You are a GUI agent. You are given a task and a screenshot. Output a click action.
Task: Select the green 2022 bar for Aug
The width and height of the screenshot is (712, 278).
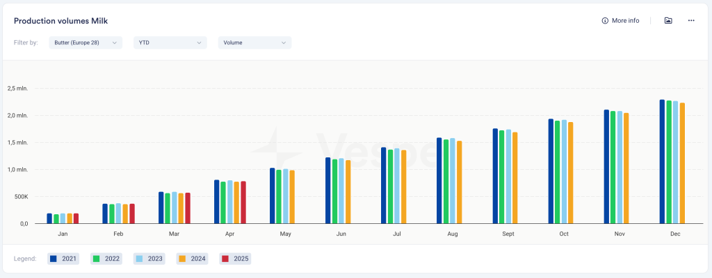(446, 182)
